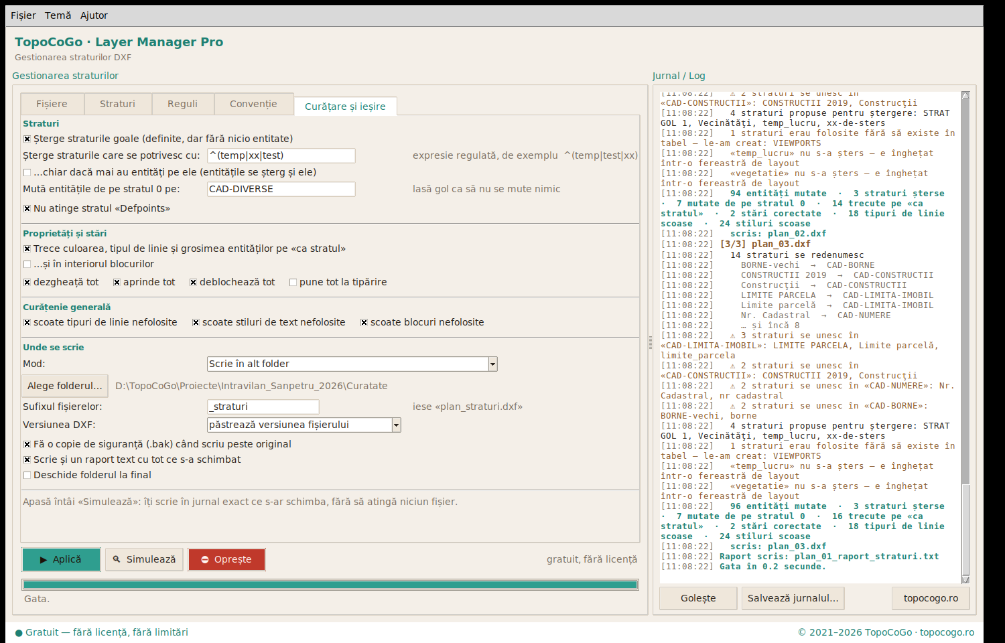Click the 'scris: plan_03.dxf' log line
This screenshot has width=1005, height=643.
tap(778, 547)
